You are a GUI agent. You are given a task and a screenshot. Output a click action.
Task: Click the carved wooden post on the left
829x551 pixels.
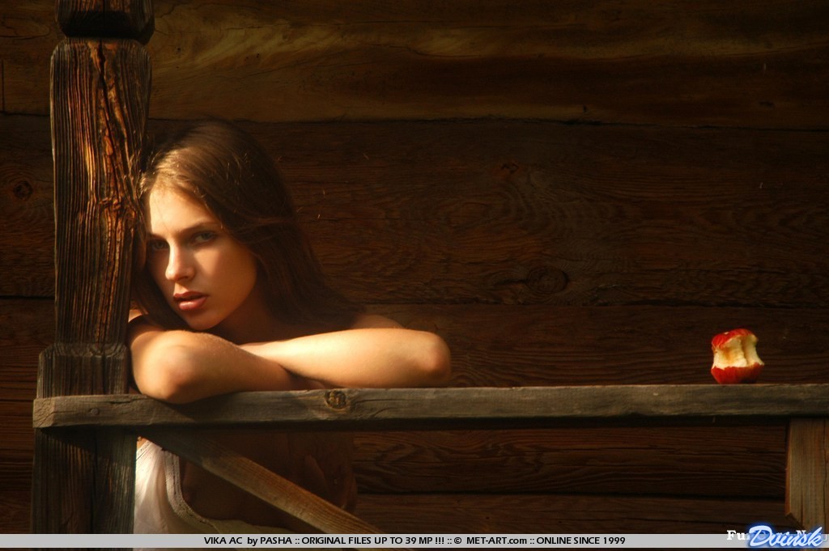[97, 202]
